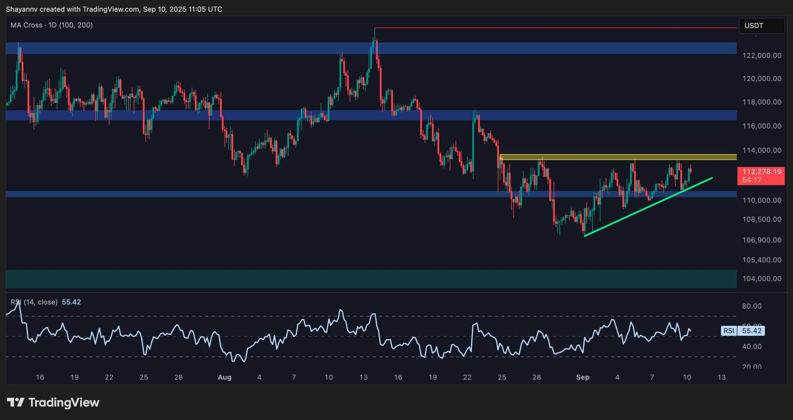Select the yellow resistance zone rectangle

618,157
